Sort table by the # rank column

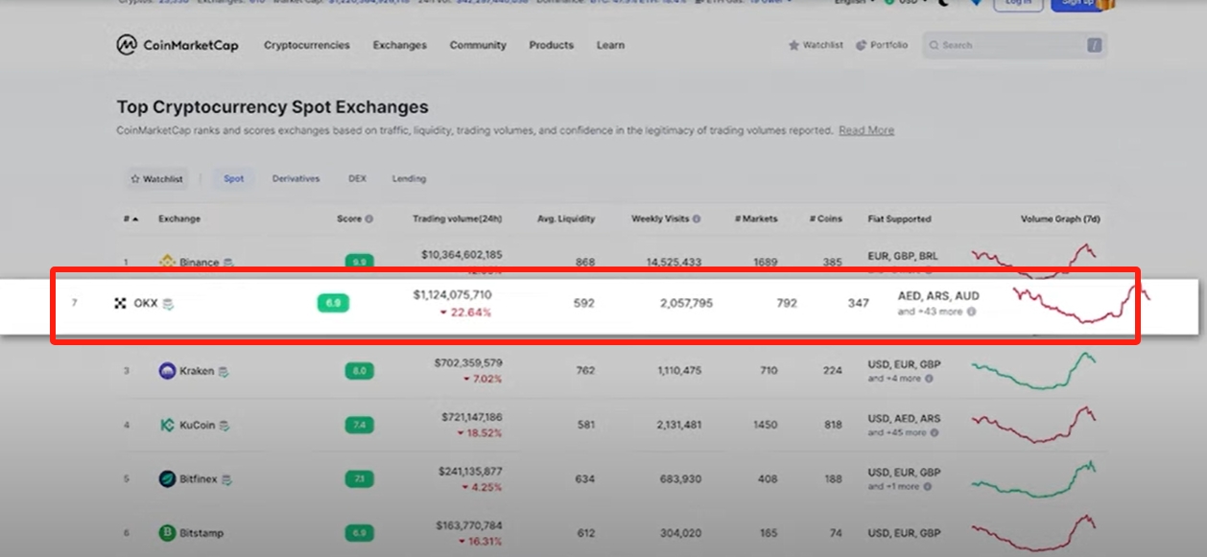(130, 219)
